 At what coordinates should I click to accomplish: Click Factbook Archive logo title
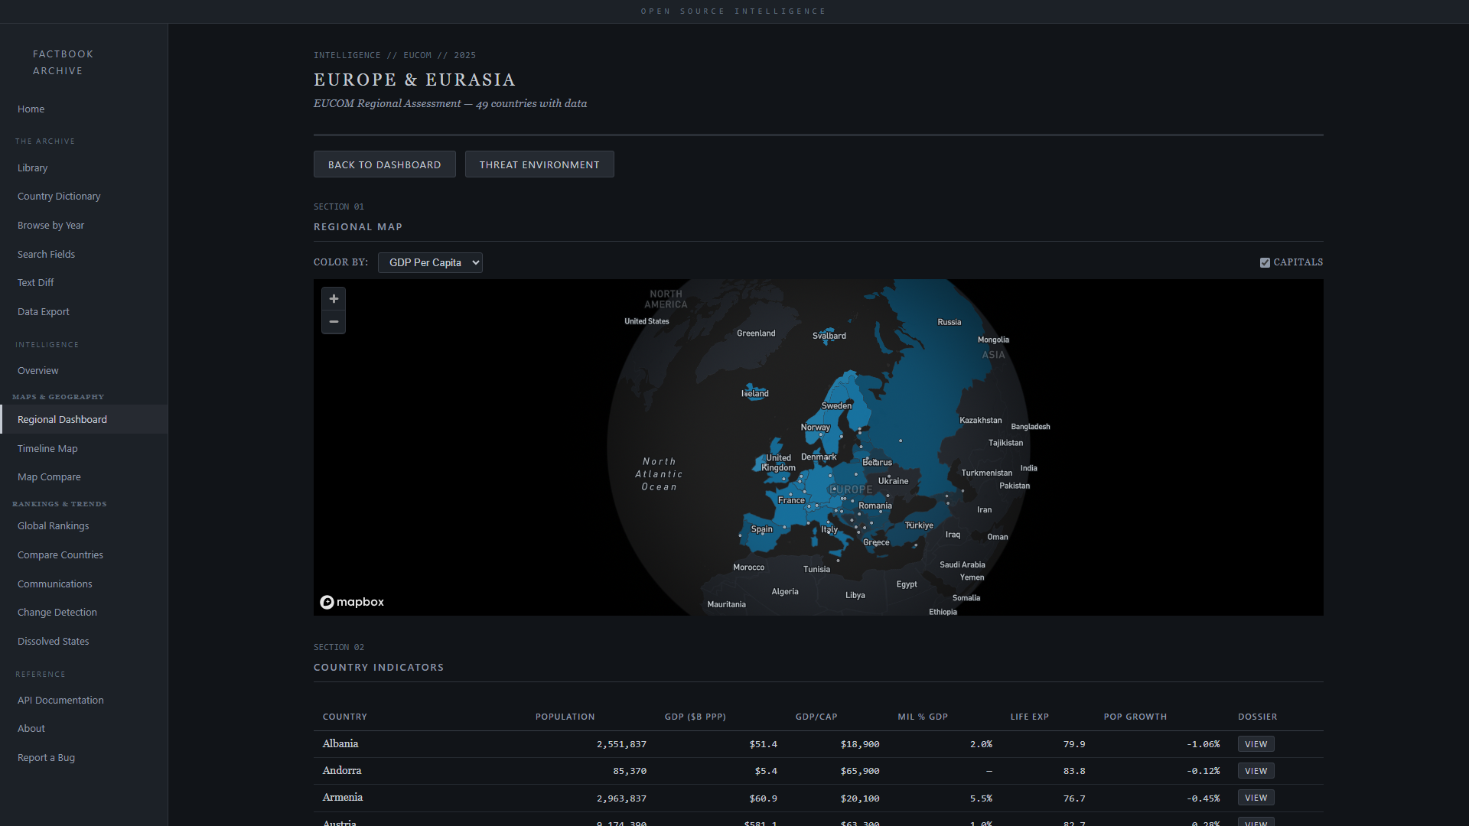[x=63, y=63]
